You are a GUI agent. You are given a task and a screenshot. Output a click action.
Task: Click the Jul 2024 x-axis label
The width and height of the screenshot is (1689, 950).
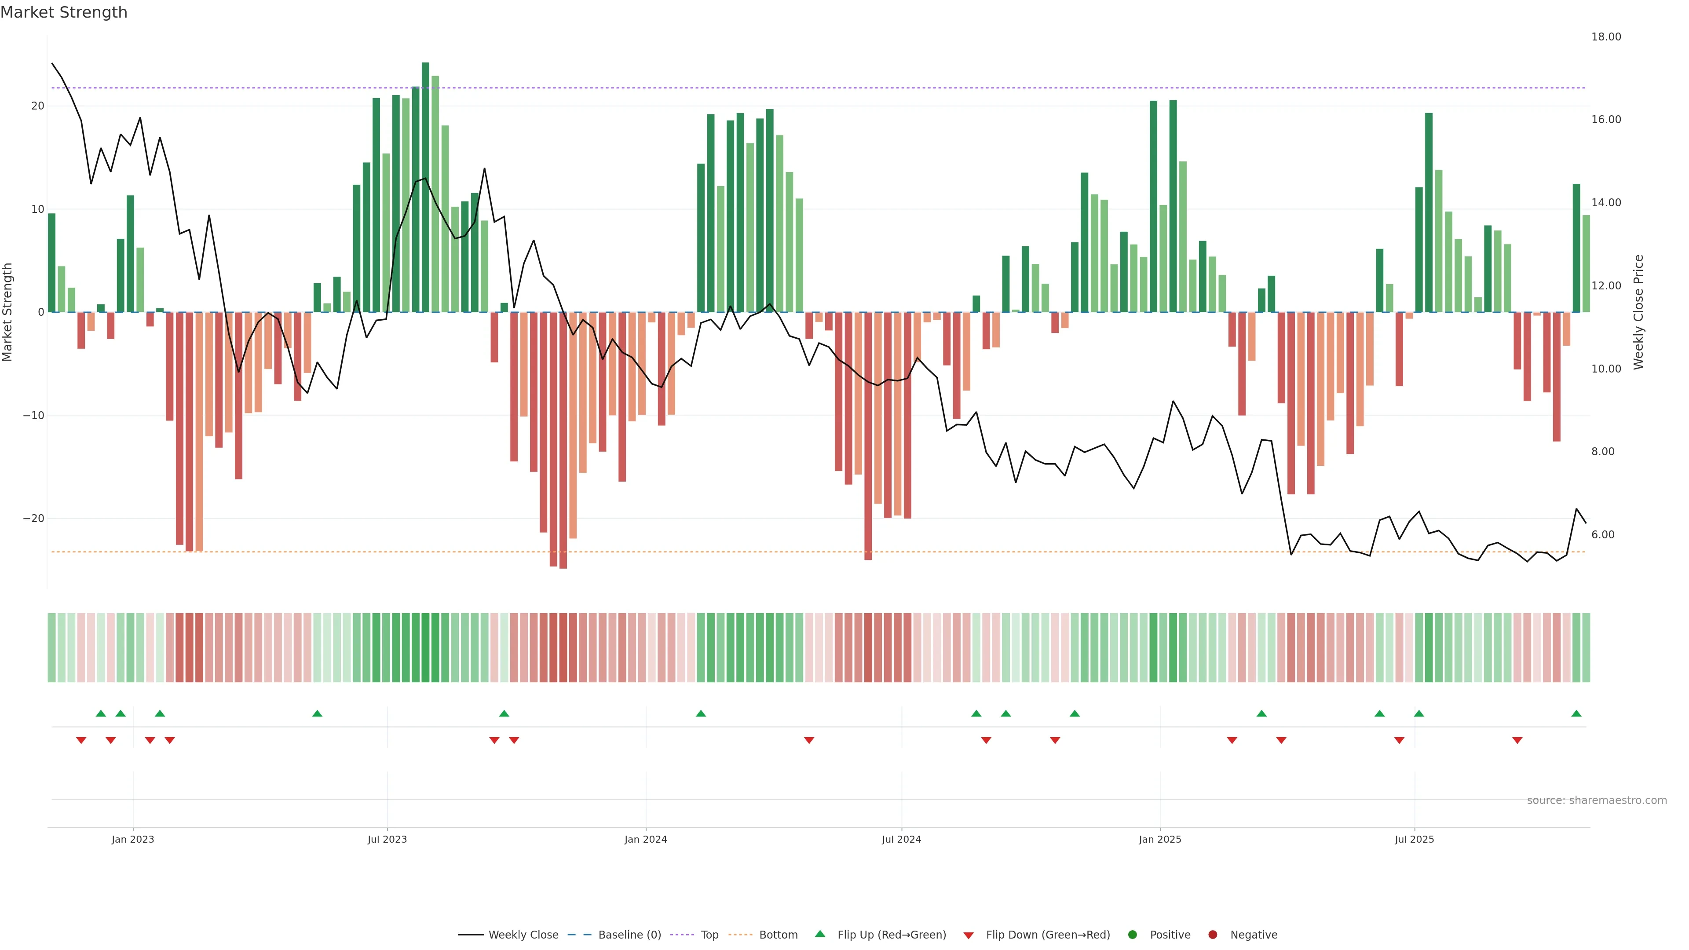901,839
